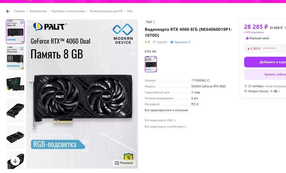Viewport: 286px width, 173px height.
Task: Open Все характеристики и описание
Action: [166, 110]
